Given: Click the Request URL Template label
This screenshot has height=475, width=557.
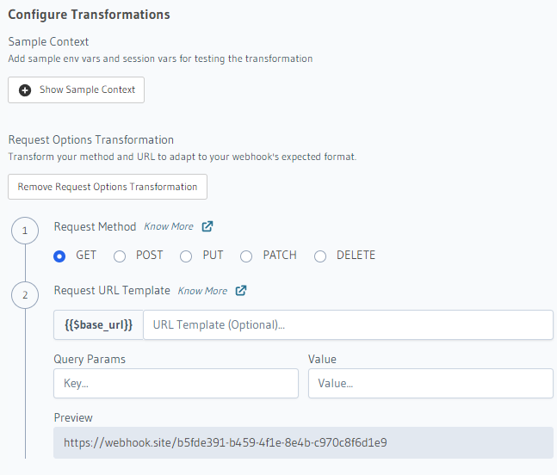Looking at the screenshot, I should click(112, 290).
